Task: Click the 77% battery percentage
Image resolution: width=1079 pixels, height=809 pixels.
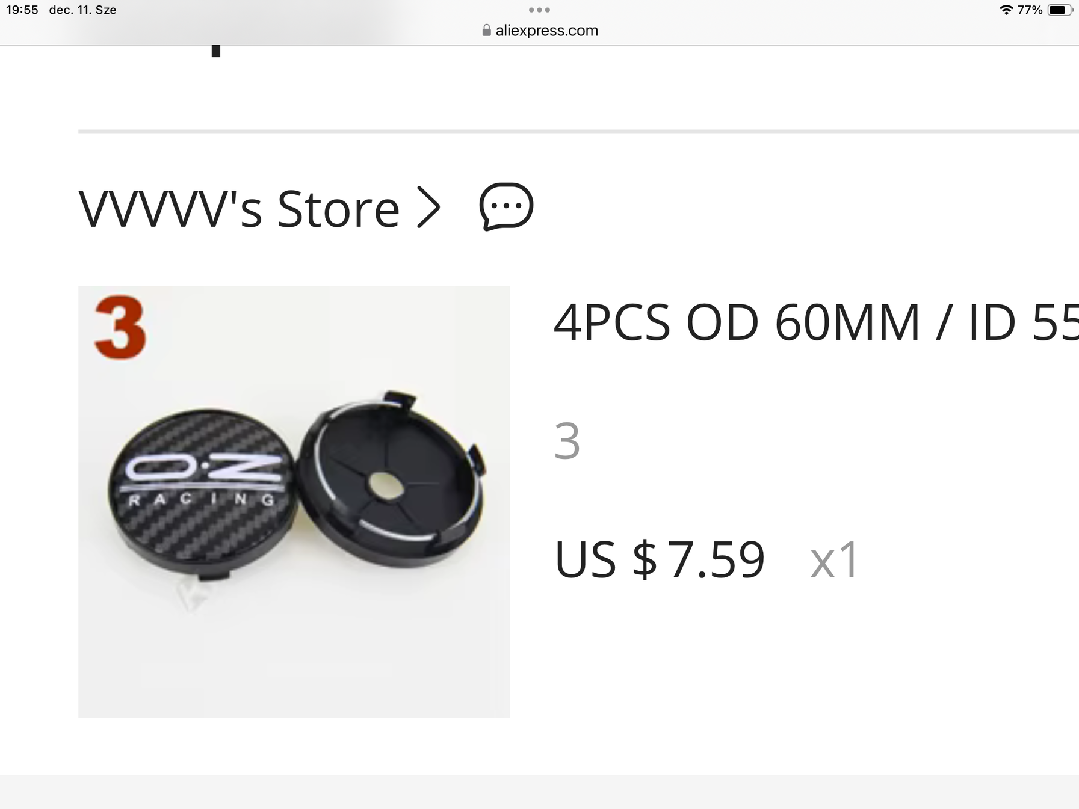Action: 1030,10
